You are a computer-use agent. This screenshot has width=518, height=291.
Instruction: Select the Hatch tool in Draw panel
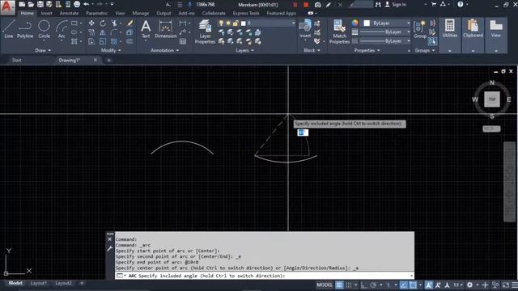(74, 41)
